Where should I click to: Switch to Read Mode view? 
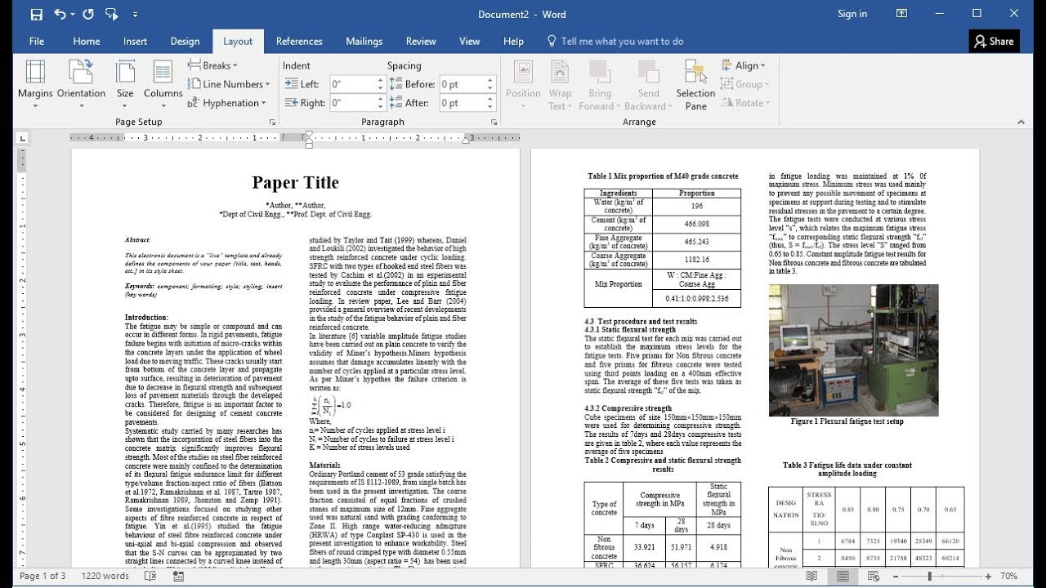[813, 577]
